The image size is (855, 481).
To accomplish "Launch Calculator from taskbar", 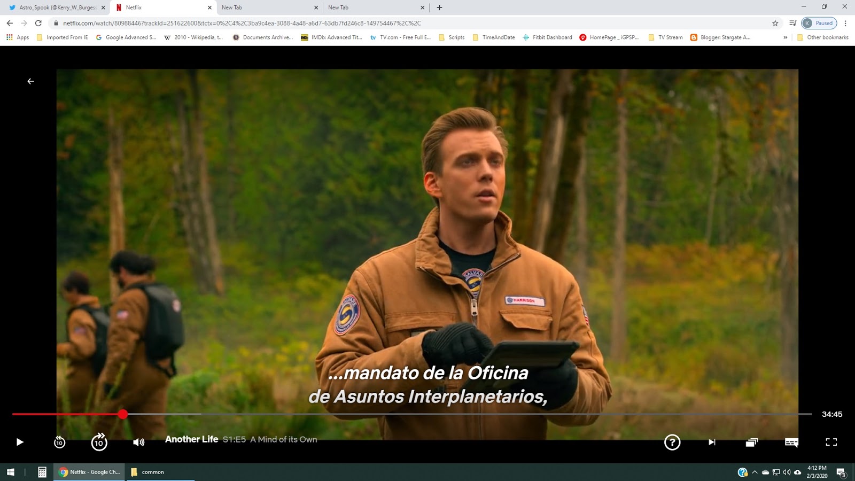I will coord(42,472).
